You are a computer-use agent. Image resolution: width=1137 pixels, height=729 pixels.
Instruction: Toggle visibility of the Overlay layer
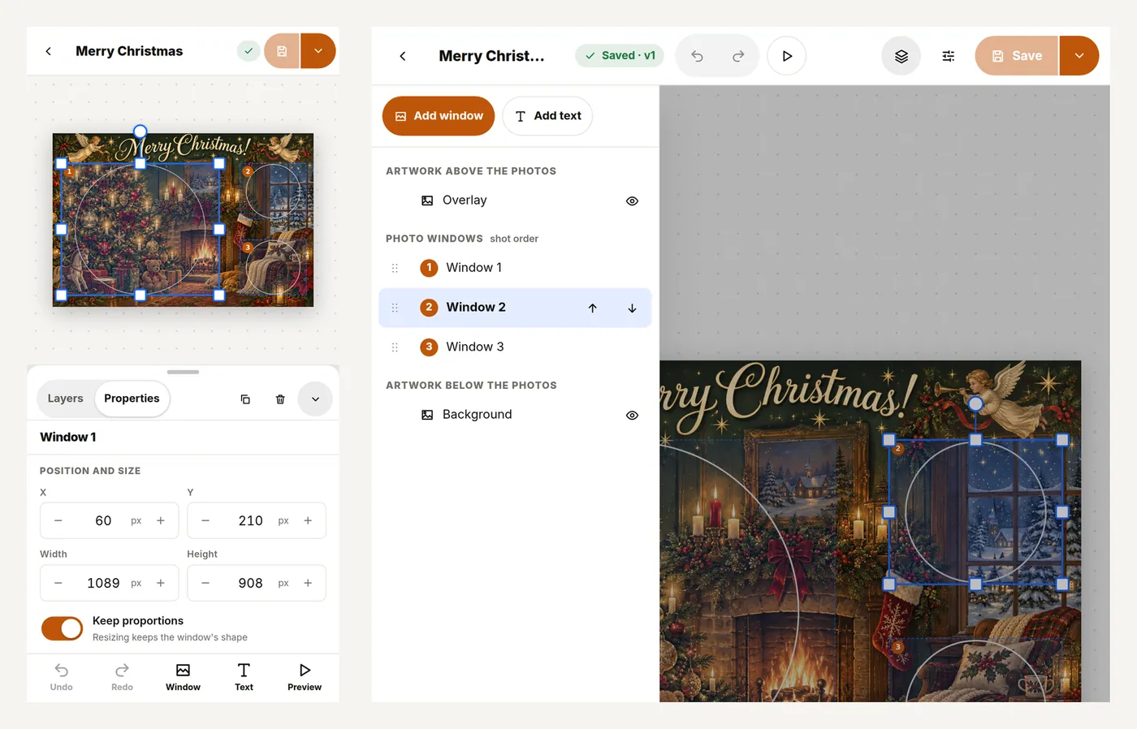pos(632,201)
